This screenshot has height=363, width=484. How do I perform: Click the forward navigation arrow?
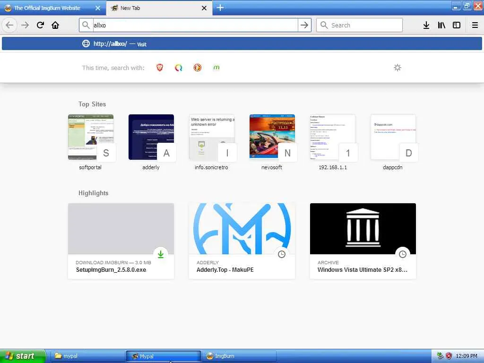25,25
